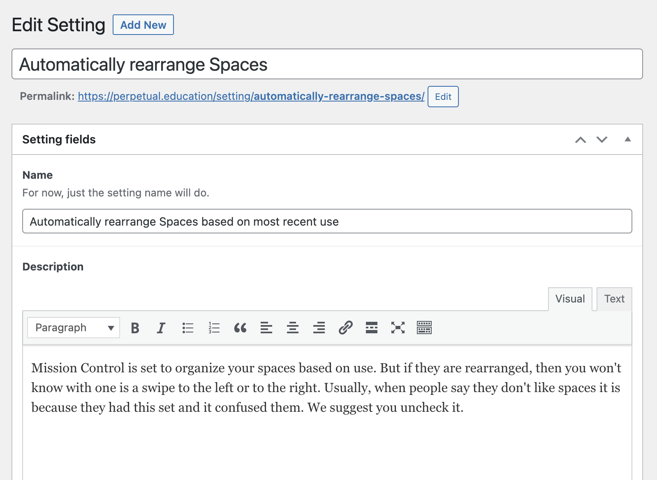This screenshot has width=657, height=480.
Task: Click the Setting fields panel heading
Action: pos(59,139)
